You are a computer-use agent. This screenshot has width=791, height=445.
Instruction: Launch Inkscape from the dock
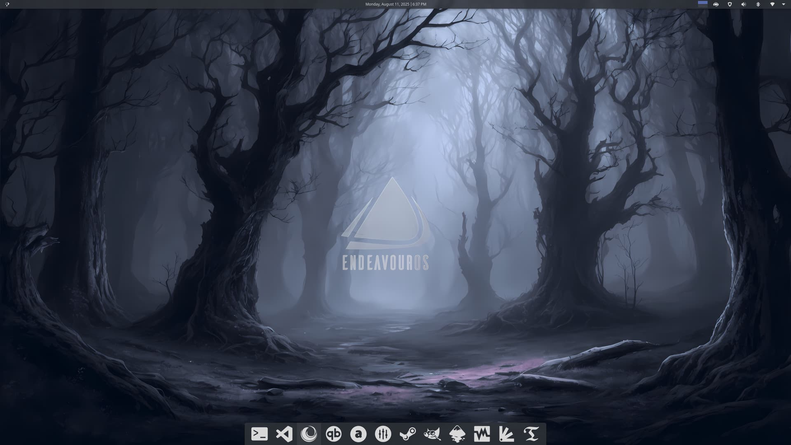(457, 434)
